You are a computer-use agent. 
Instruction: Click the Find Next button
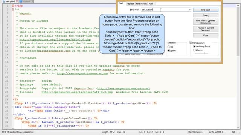pyautogui.click(x=206, y=10)
